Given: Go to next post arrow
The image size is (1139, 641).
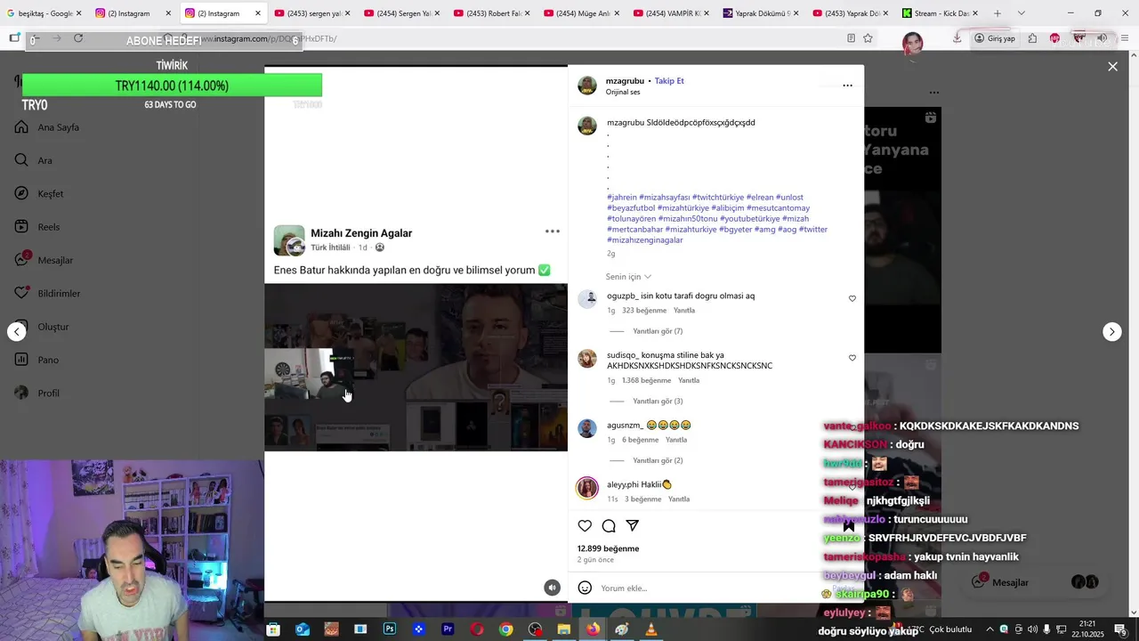Looking at the screenshot, I should tap(1112, 332).
